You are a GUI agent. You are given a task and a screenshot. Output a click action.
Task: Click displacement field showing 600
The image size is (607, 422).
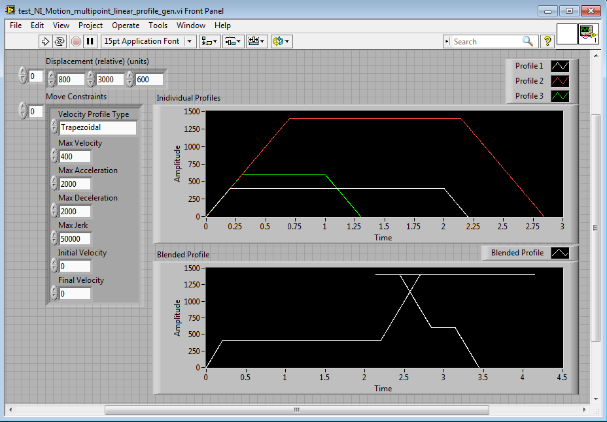point(149,79)
